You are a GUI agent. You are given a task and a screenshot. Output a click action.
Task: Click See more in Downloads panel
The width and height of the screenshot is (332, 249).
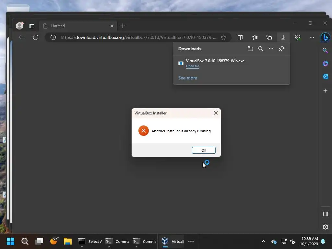pos(188,78)
